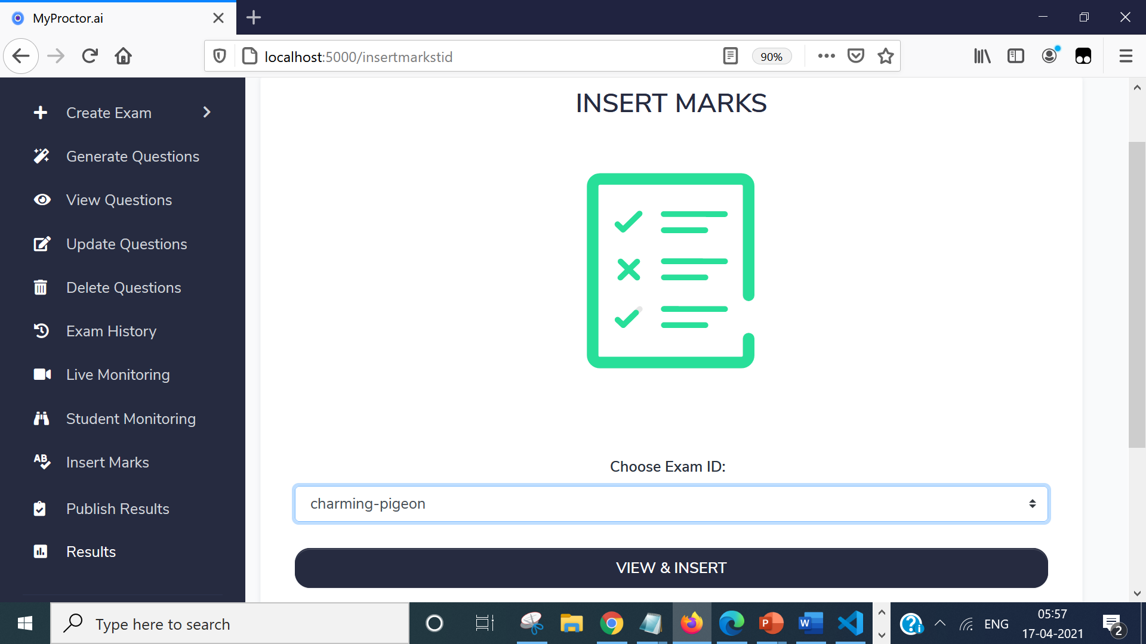Image resolution: width=1146 pixels, height=644 pixels.
Task: Open Visual Studio Code from taskbar
Action: coord(850,624)
